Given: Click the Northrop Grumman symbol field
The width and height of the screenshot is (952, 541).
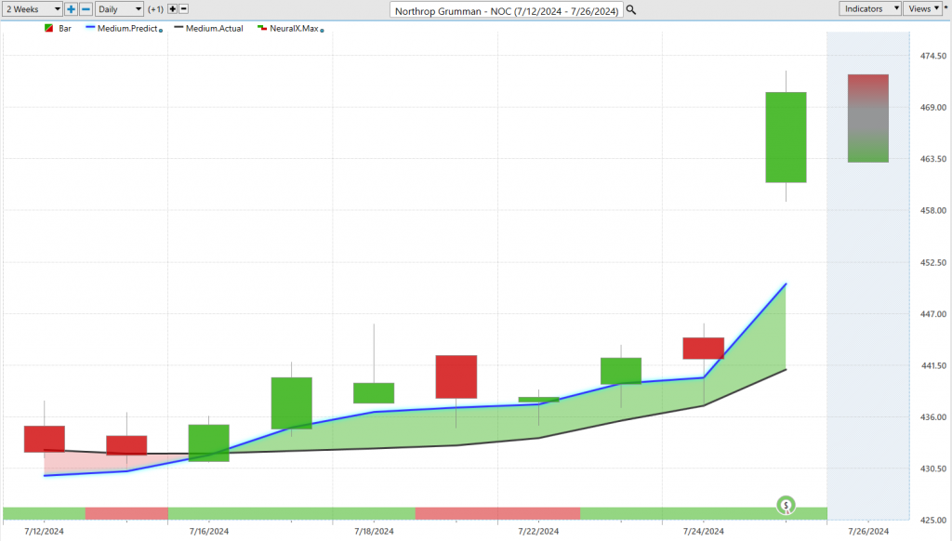Looking at the screenshot, I should coord(507,9).
